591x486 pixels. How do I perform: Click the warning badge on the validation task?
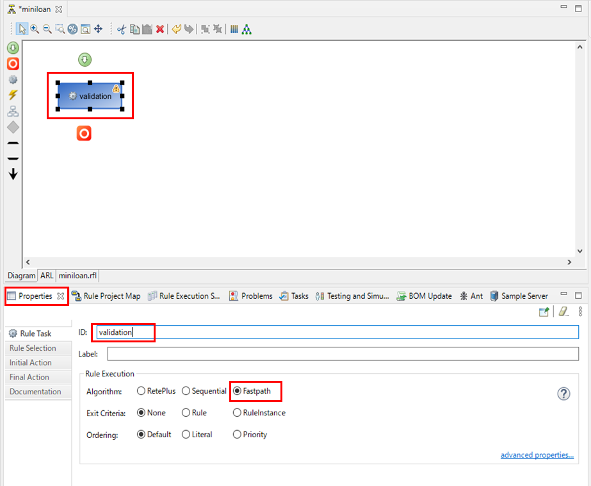pyautogui.click(x=116, y=88)
